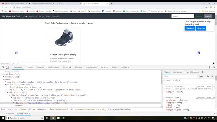The width and height of the screenshot is (217, 122).
Task: Open the Contact Us nav link
Action: point(56,16)
